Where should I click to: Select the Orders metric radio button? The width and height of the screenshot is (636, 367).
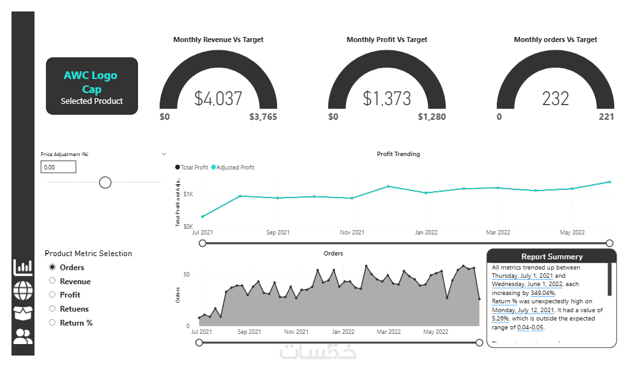[x=52, y=267]
